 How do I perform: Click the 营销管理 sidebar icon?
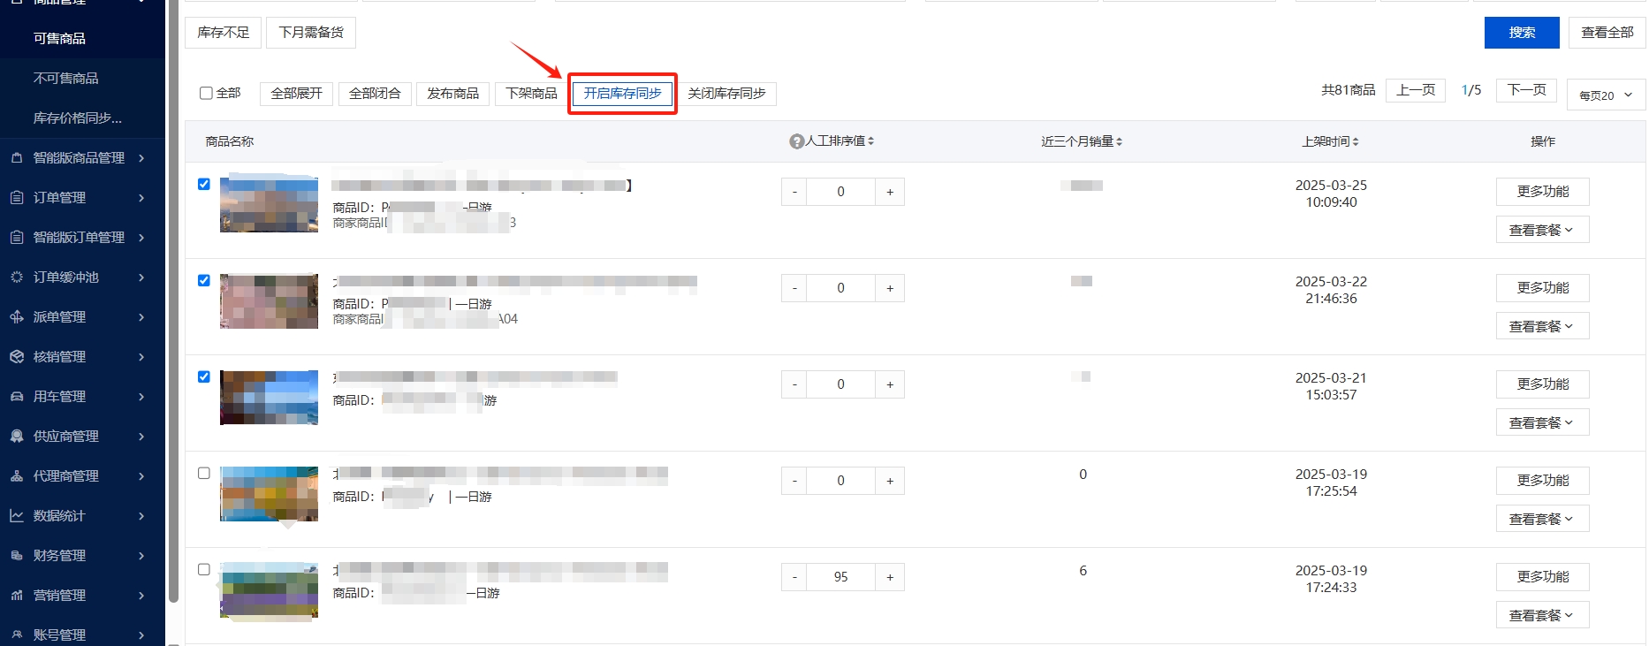[x=17, y=596]
